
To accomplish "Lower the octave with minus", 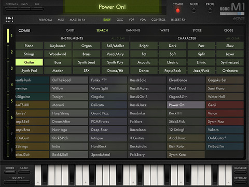I will 10,182.
